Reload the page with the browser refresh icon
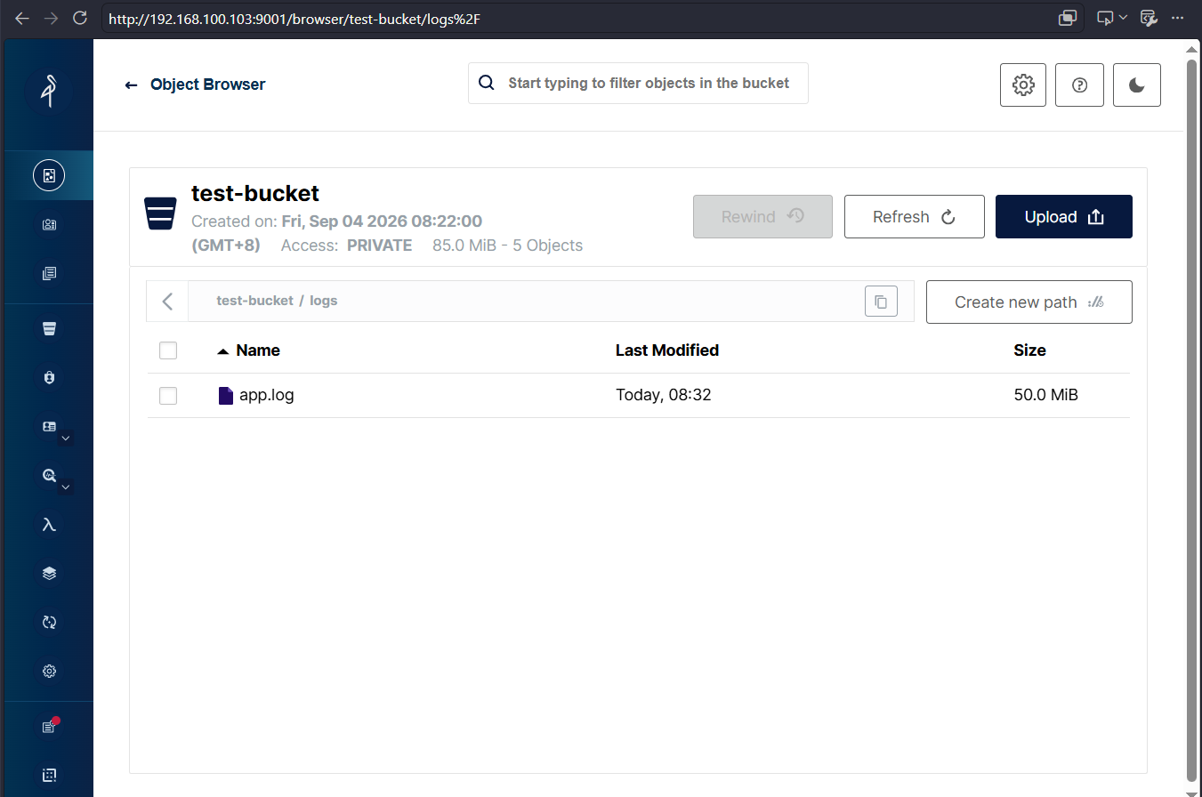The image size is (1202, 797). tap(80, 18)
